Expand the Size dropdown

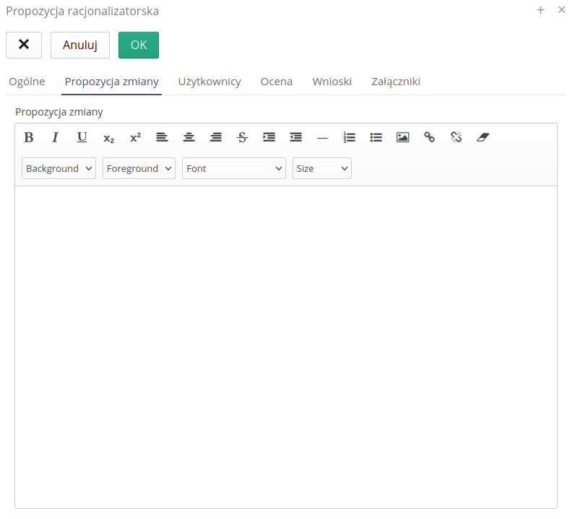tap(321, 168)
